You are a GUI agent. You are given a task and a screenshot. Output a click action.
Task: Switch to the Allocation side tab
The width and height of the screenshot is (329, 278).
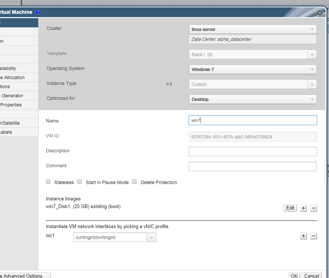[19, 77]
